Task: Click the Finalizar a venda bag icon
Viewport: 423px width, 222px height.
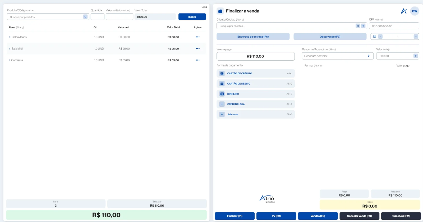Action: 220,11
